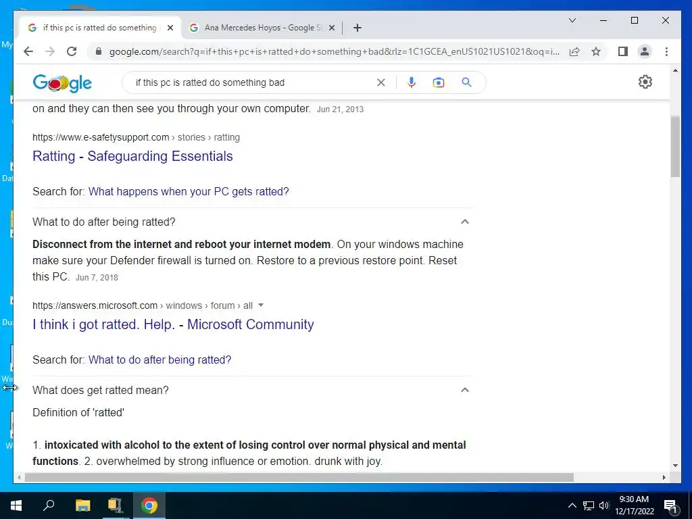Open File Explorer from the taskbar

[x=82, y=505]
